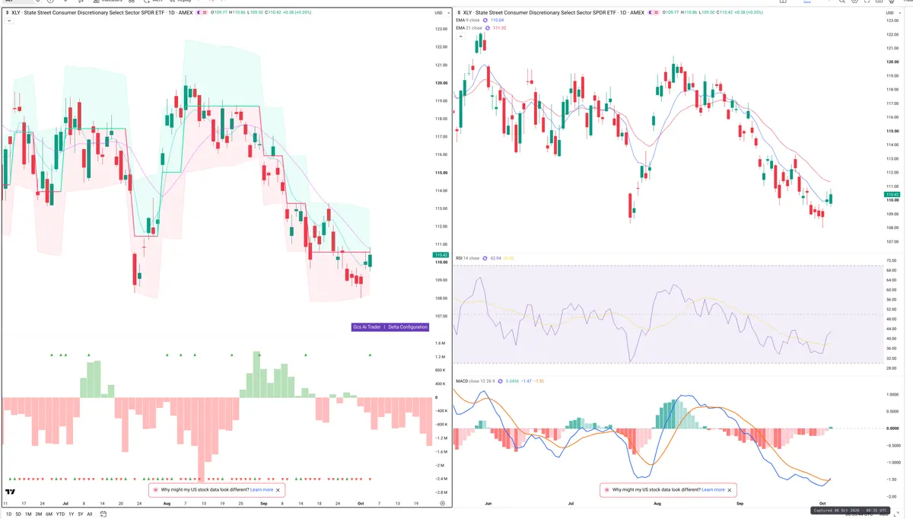Select the All time range
Viewport: 913px width, 519px height.
pyautogui.click(x=90, y=514)
